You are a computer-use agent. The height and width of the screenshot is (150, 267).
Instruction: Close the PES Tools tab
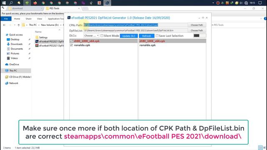[x=79, y=8]
